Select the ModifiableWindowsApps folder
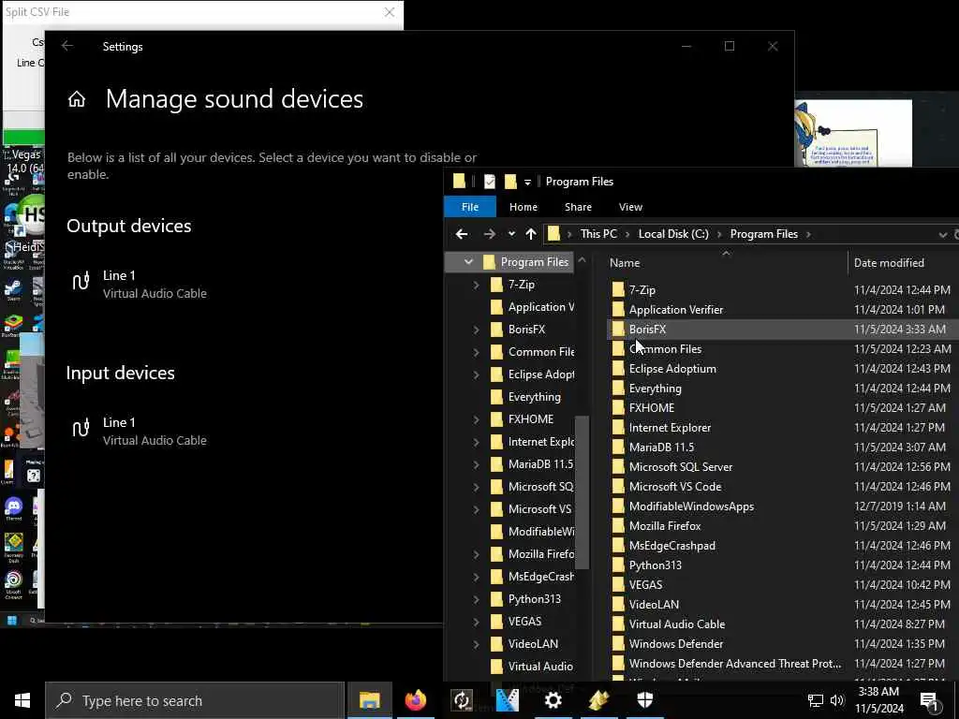Screen dimensions: 959x719 coord(691,506)
